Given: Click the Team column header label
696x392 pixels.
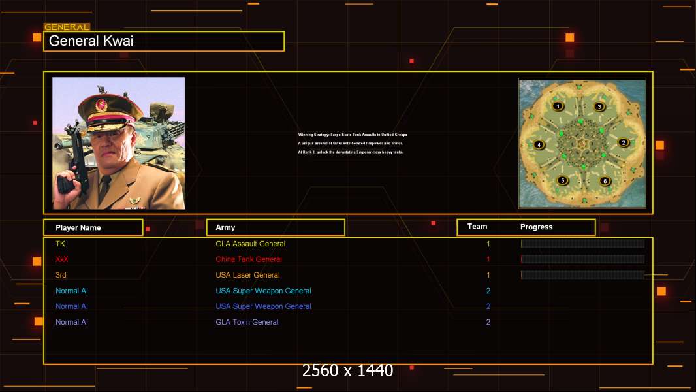Looking at the screenshot, I should 477,227.
